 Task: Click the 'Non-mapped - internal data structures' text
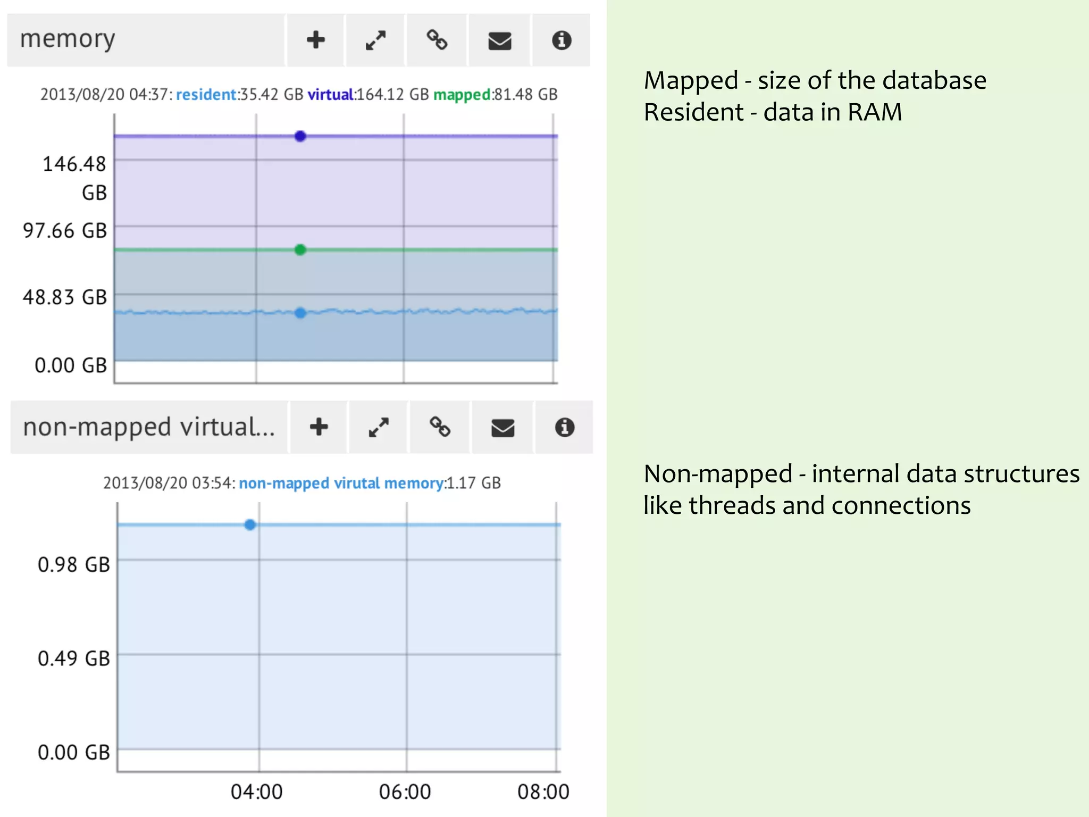(x=861, y=474)
